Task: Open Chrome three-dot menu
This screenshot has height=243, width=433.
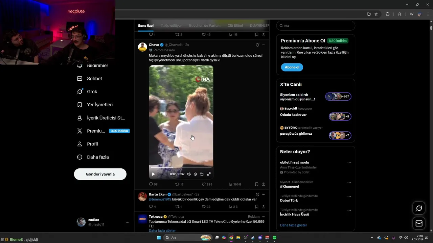Action: pyautogui.click(x=427, y=14)
